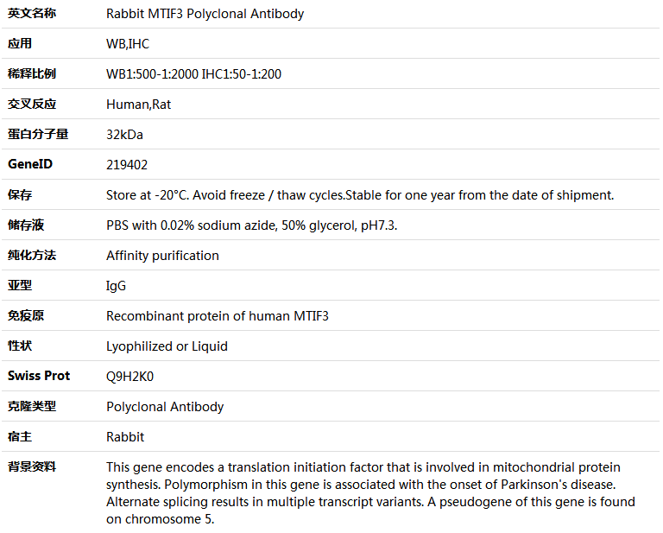This screenshot has width=663, height=533.
Task: Click the 'Swiss Prot' row label
Action: point(39,376)
